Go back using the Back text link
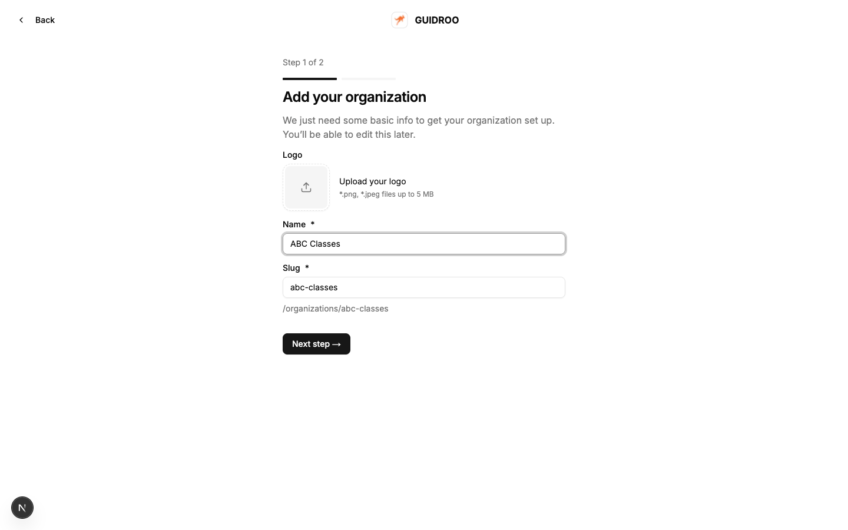This screenshot has width=848, height=530. click(45, 20)
